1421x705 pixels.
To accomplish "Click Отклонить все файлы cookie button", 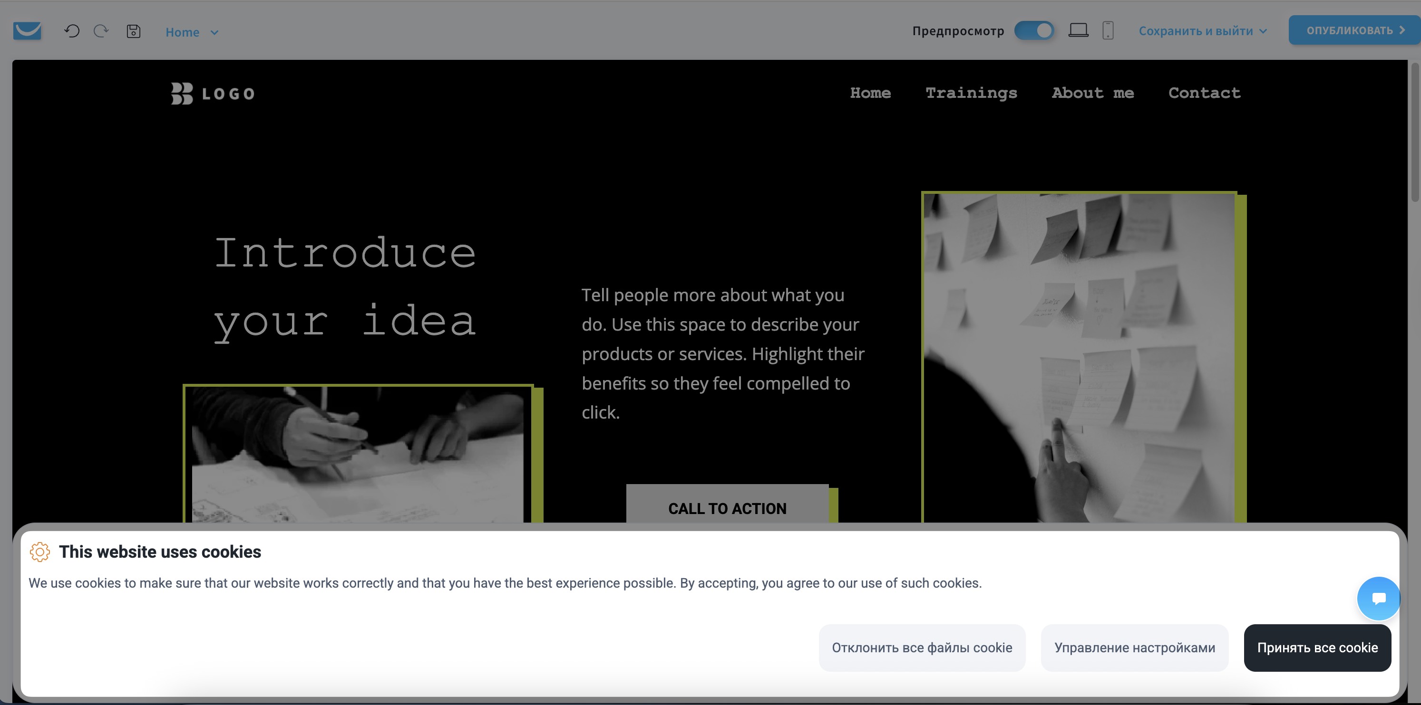I will 922,648.
